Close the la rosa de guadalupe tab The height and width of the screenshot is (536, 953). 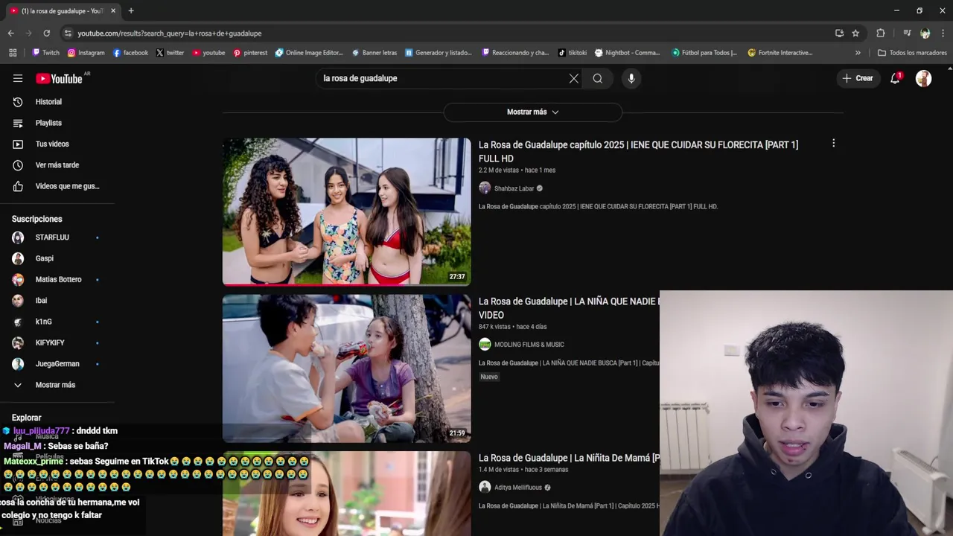click(x=113, y=10)
